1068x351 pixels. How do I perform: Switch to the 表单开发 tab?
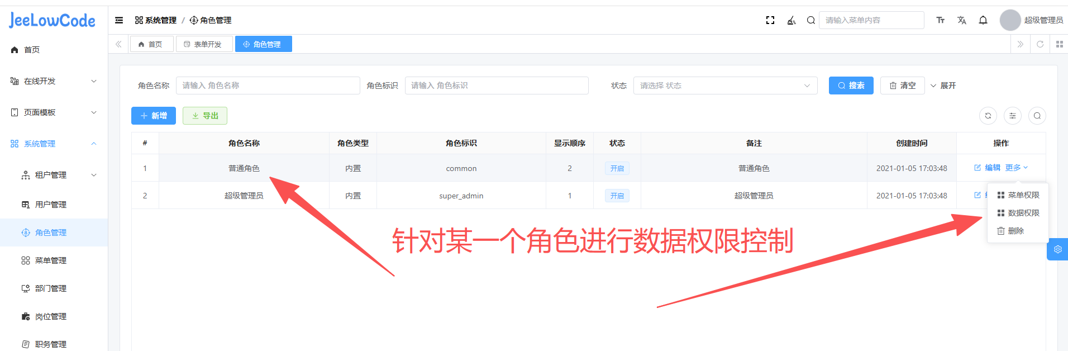[203, 44]
